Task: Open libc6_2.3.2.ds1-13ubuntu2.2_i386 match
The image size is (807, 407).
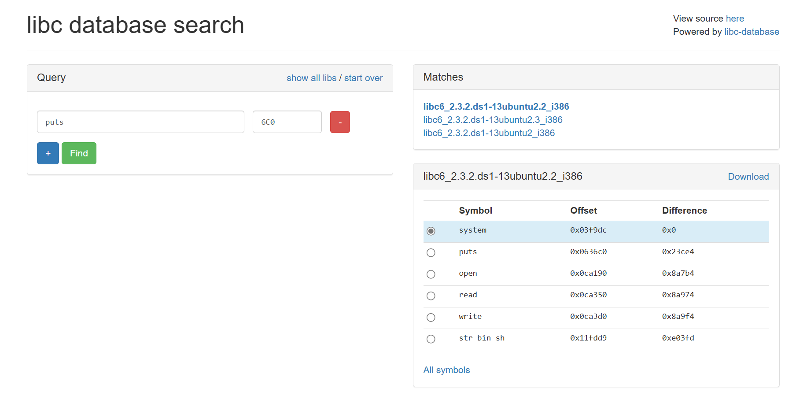Action: pos(496,107)
